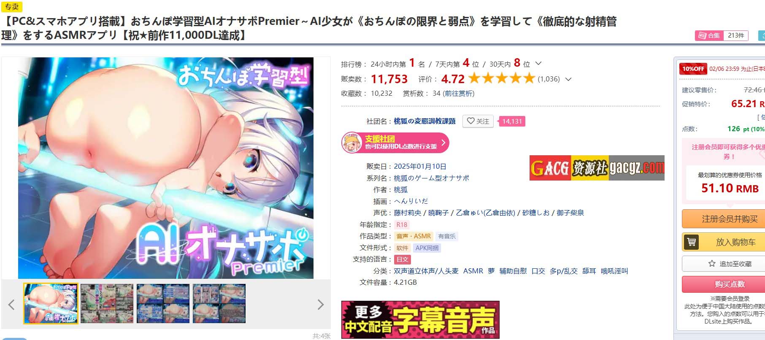The height and width of the screenshot is (340, 765).
Task: Click the 购买点数 button
Action: (x=729, y=284)
